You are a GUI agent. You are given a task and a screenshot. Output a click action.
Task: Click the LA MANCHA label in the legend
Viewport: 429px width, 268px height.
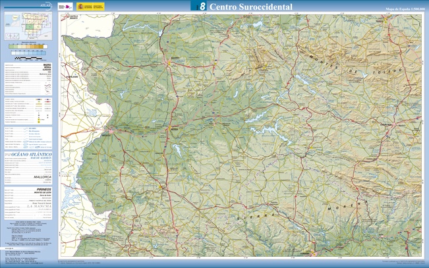click(x=40, y=207)
